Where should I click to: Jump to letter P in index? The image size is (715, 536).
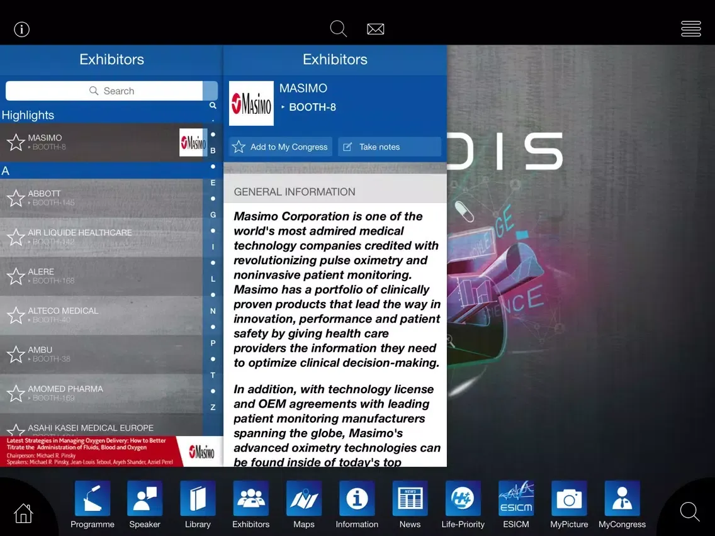(x=213, y=343)
